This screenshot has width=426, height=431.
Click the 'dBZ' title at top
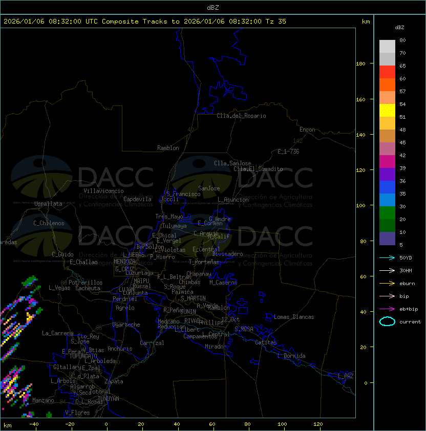(213, 7)
